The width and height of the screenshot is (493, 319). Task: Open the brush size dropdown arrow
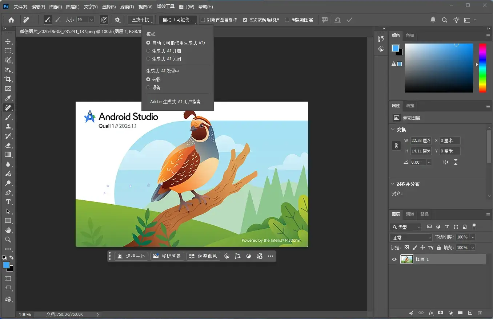[x=91, y=20]
